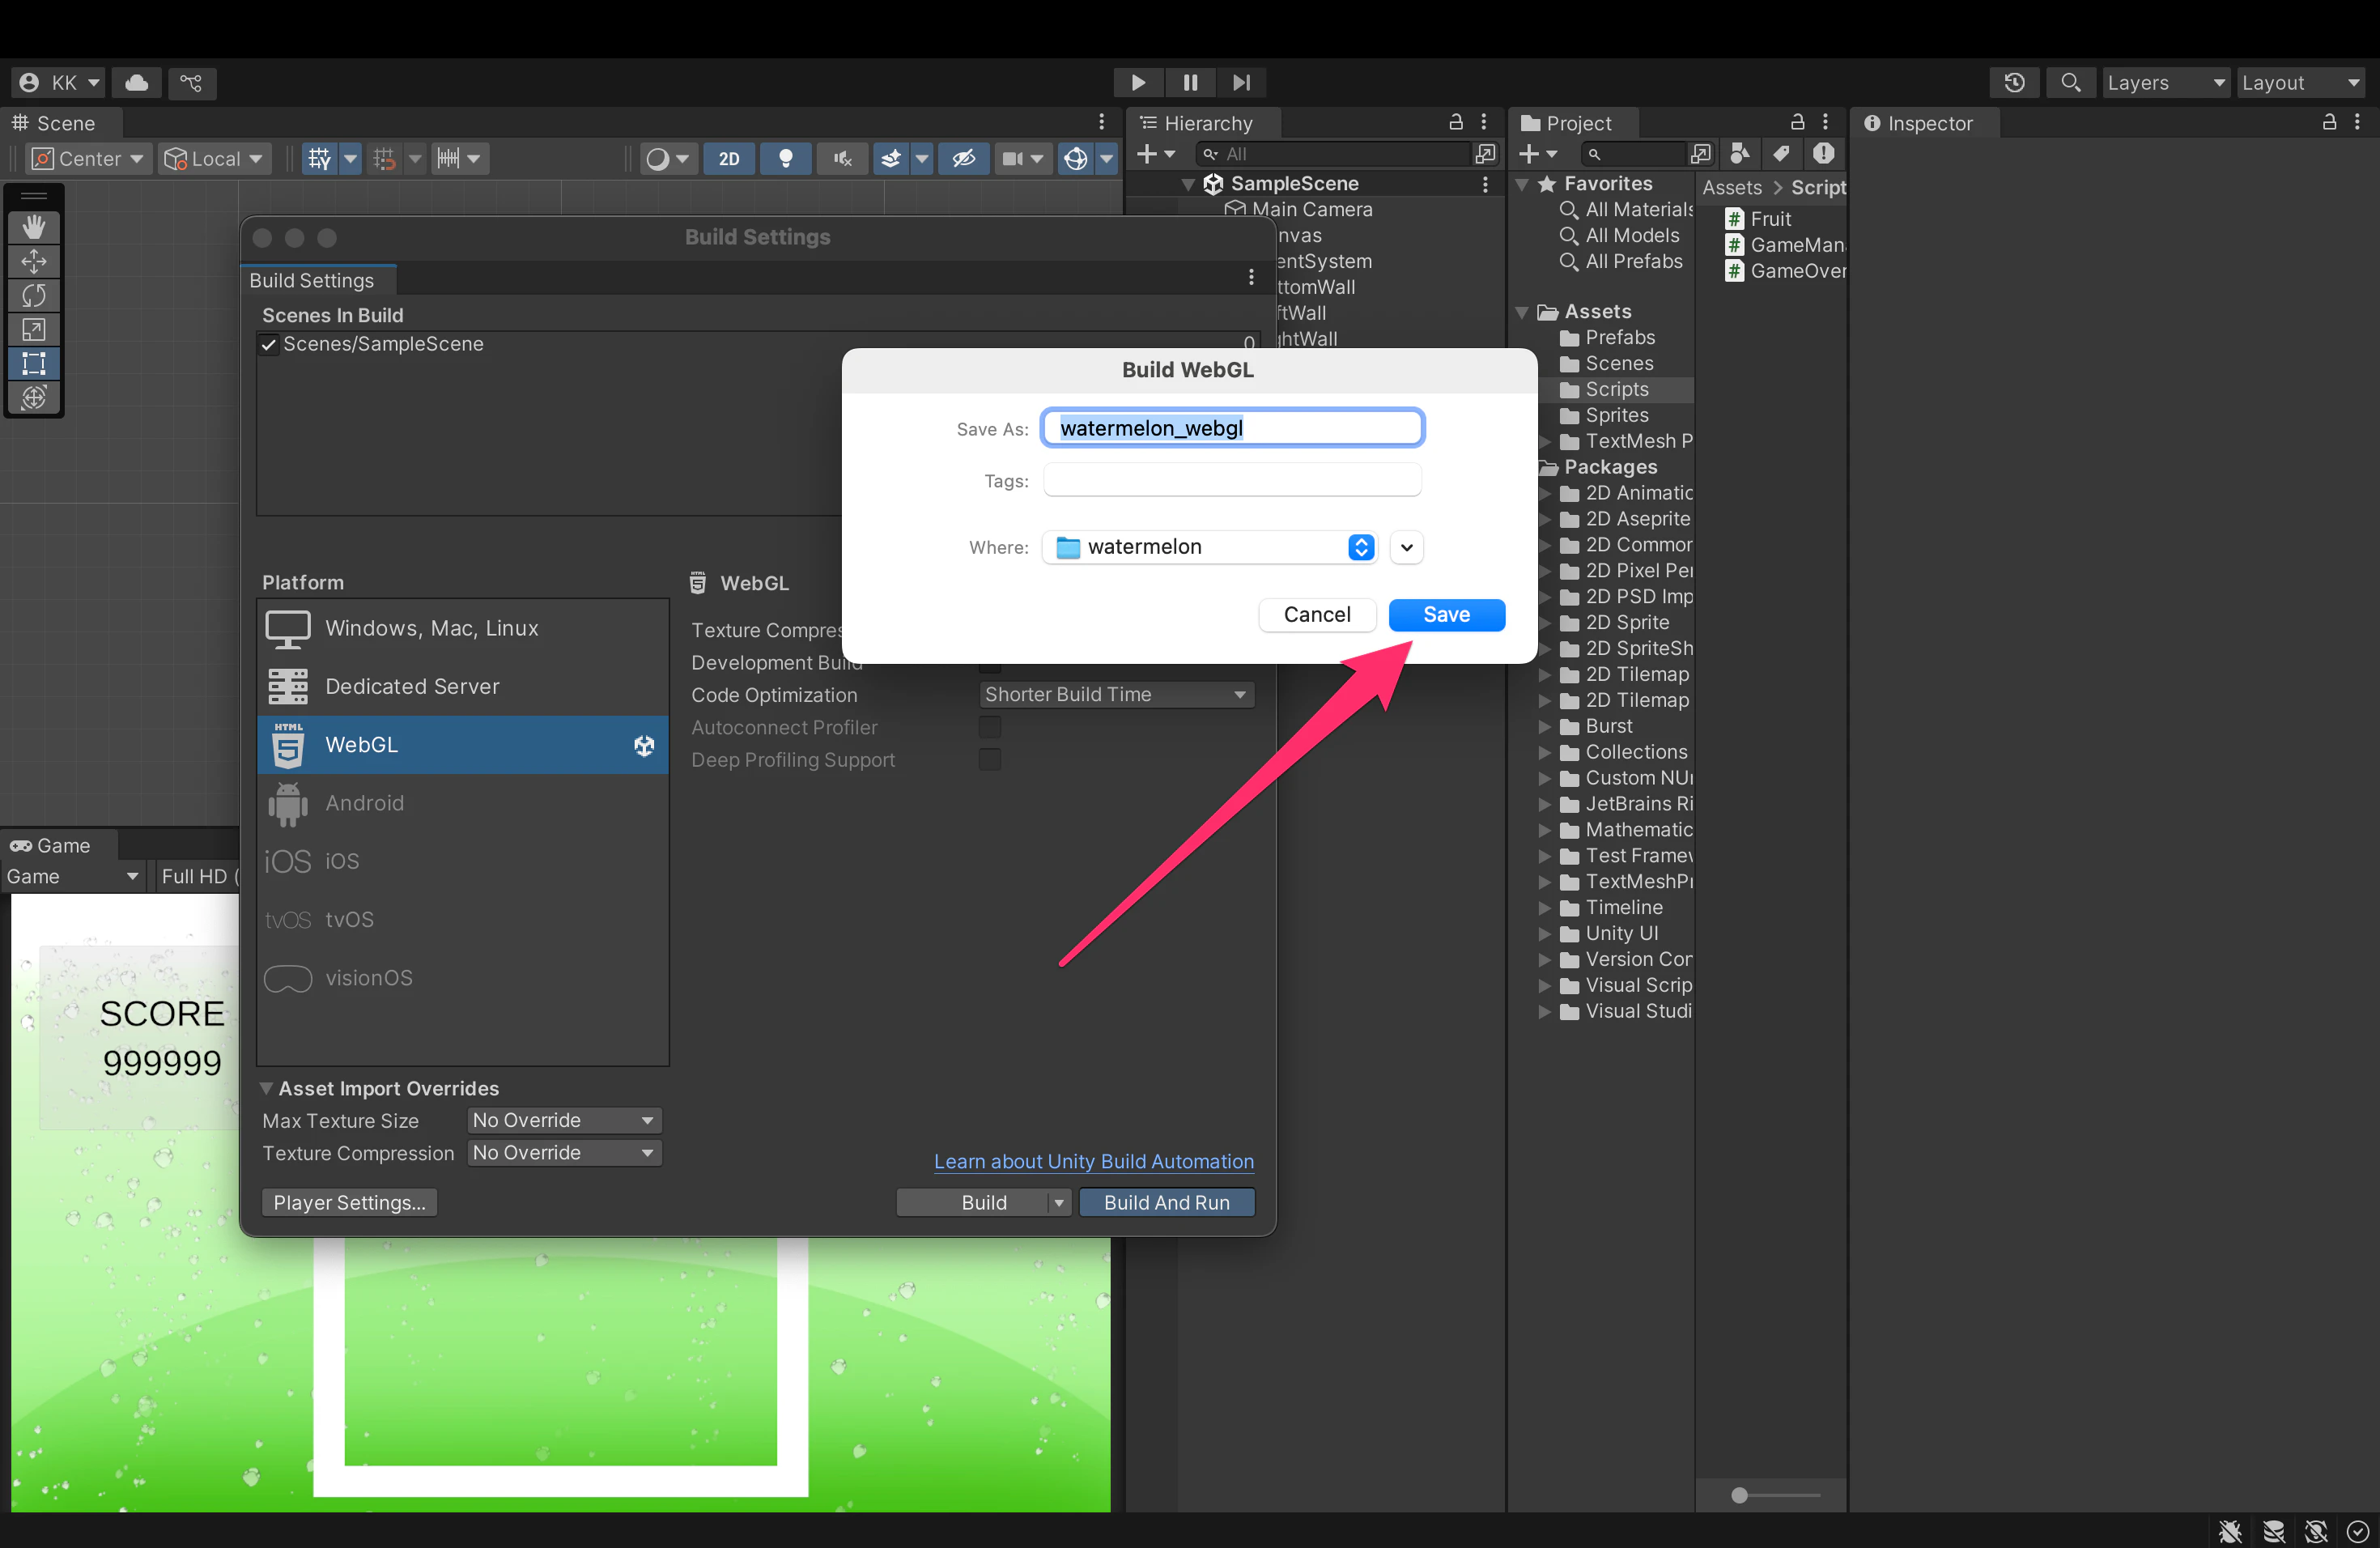Enable the Autoconnect Profiler checkbox
Screen dimensions: 2380x1548
989,727
